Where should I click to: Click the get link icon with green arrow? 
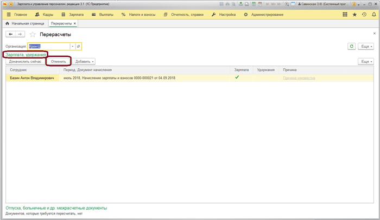coord(240,4)
